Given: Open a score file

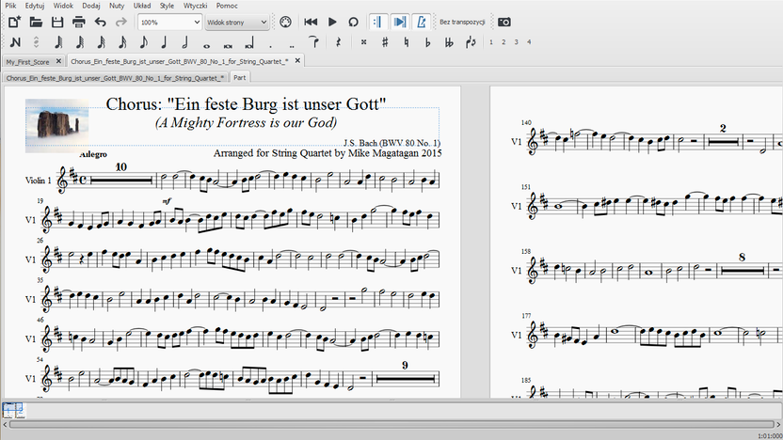Looking at the screenshot, I should coord(36,22).
